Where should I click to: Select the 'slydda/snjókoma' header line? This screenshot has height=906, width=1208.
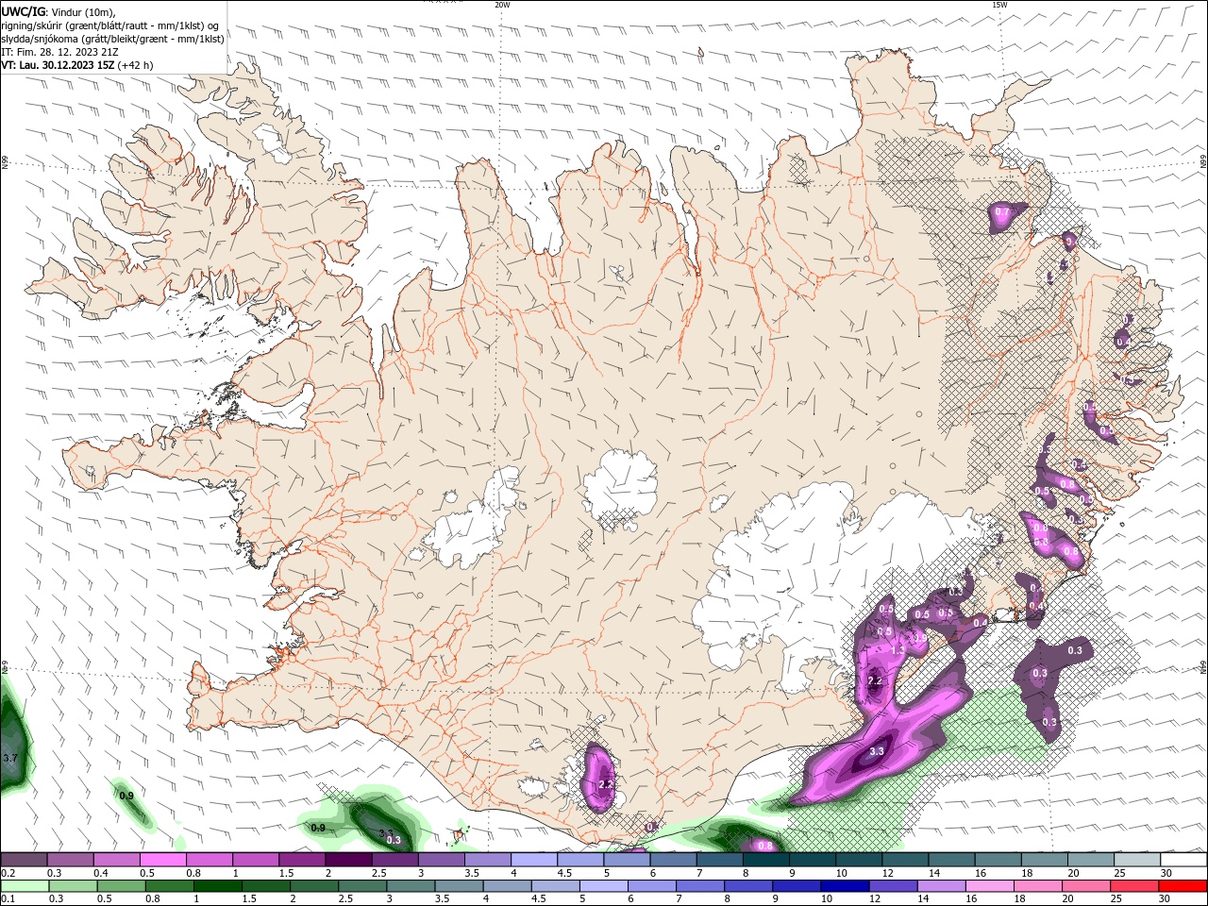pos(113,39)
